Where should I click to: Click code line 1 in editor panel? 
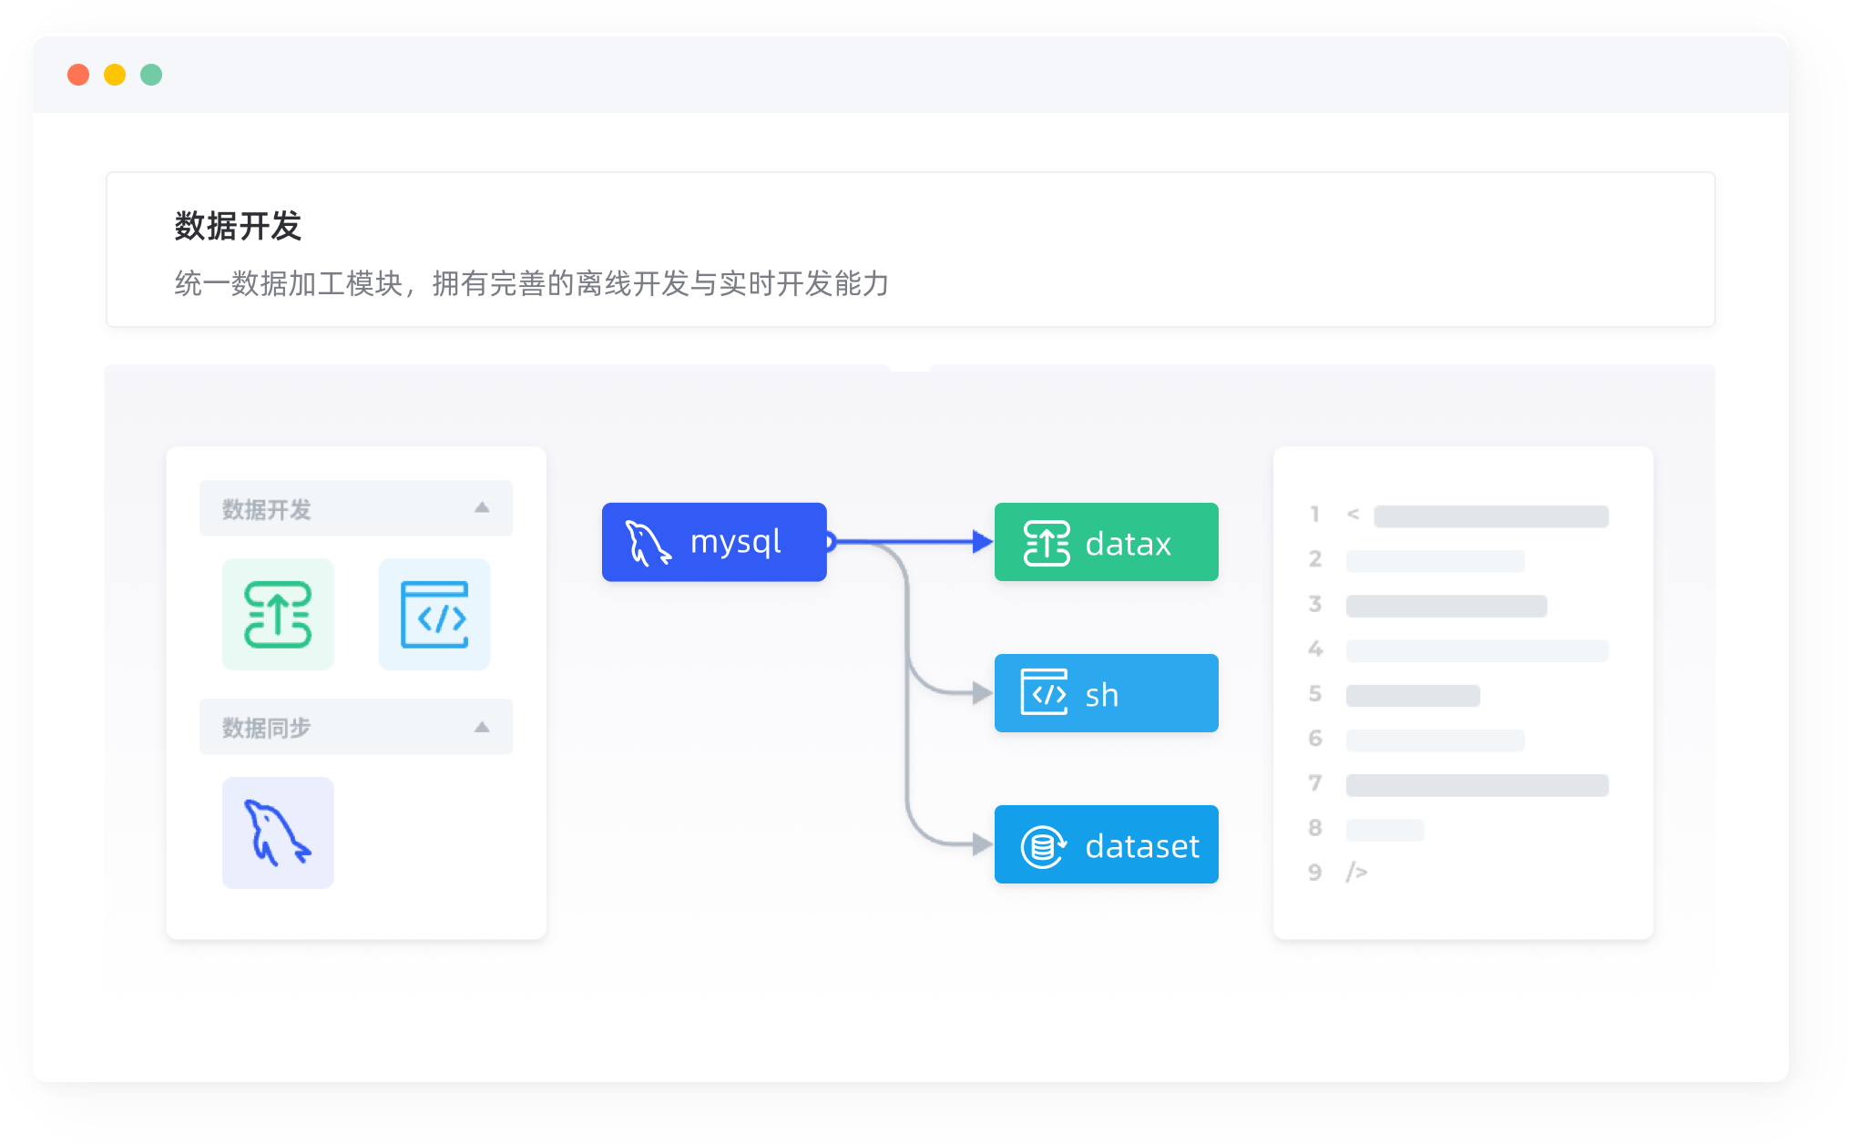point(1490,516)
